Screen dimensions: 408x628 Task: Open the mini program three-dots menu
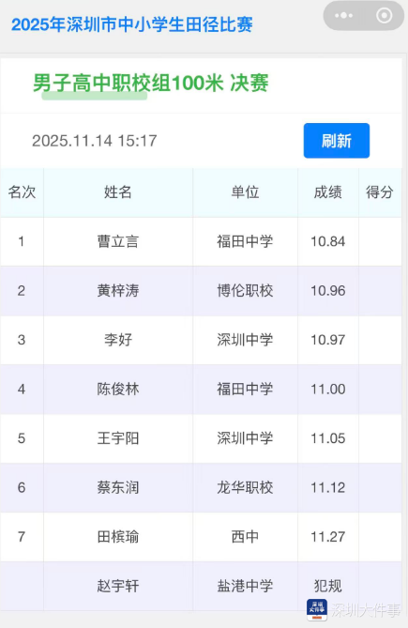point(343,16)
